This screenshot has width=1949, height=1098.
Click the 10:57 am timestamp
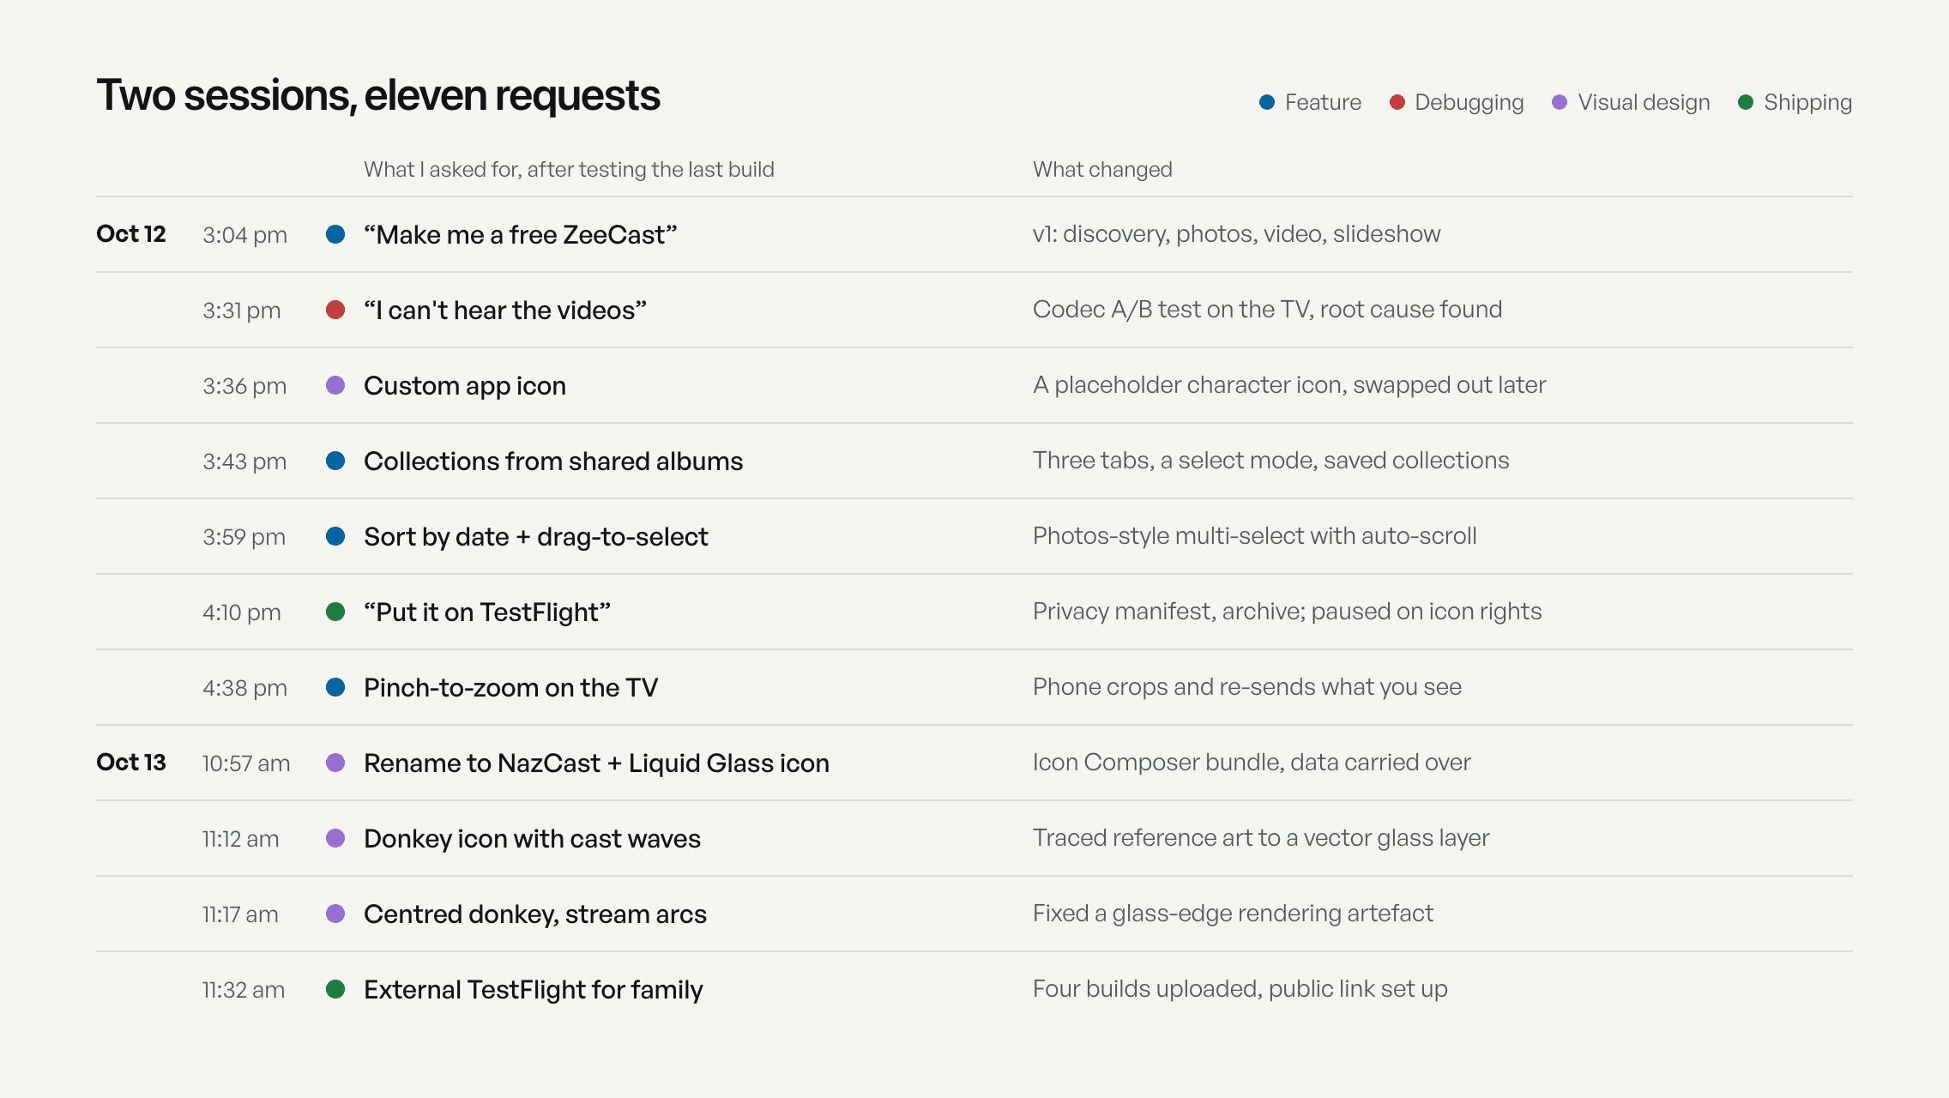(246, 763)
